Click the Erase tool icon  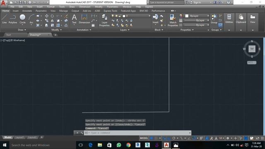tap(66, 16)
